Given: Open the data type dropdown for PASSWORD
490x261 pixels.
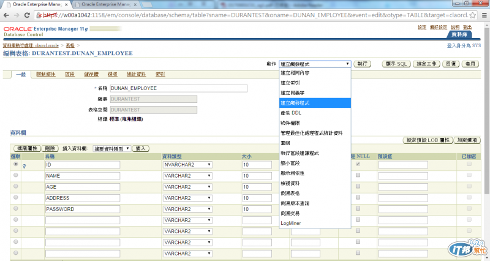Looking at the screenshot, I should point(187,209).
